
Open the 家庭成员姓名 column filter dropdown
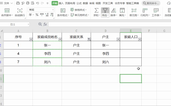coord(60,39)
